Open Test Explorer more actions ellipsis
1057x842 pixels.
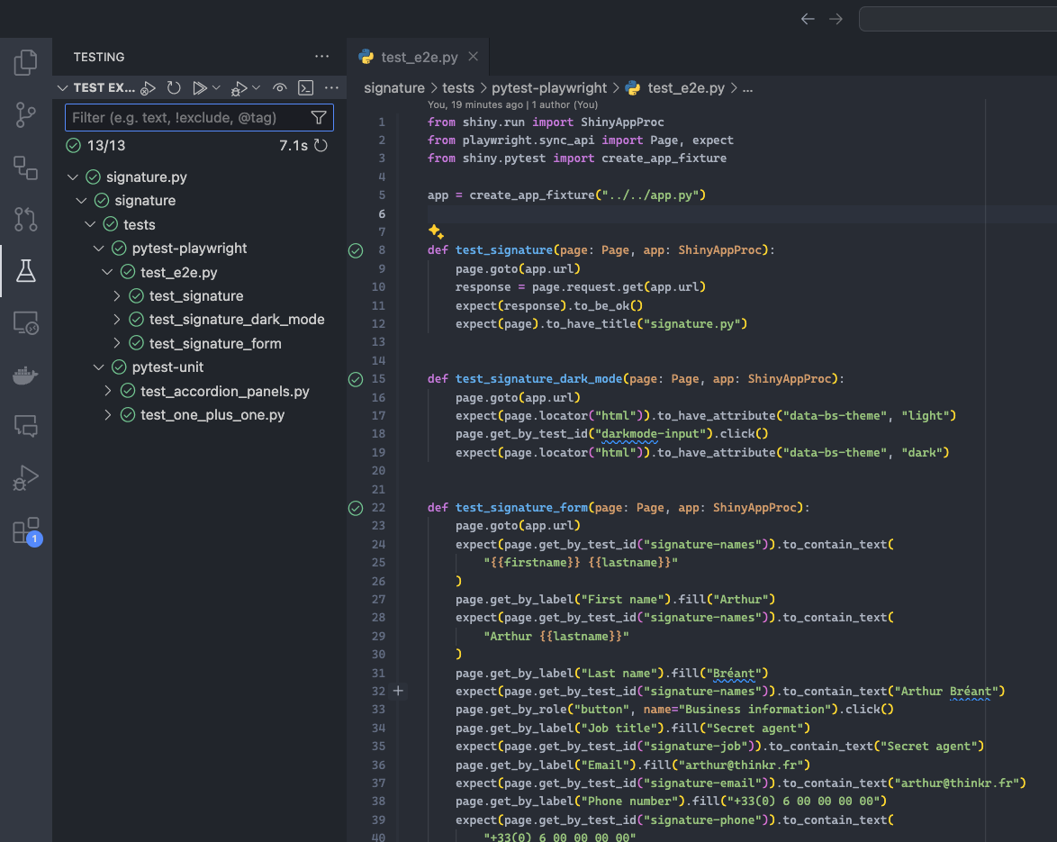[x=331, y=87]
